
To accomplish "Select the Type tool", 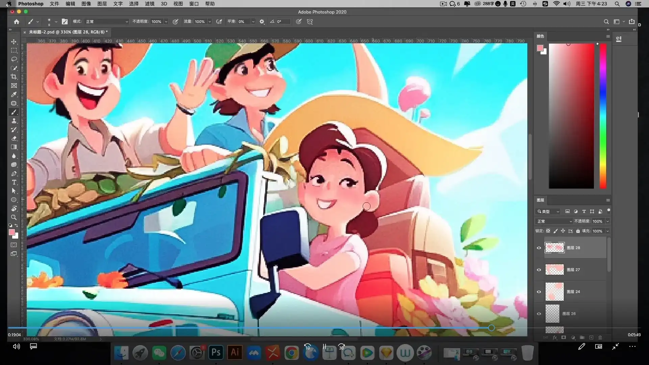I will pos(14,182).
